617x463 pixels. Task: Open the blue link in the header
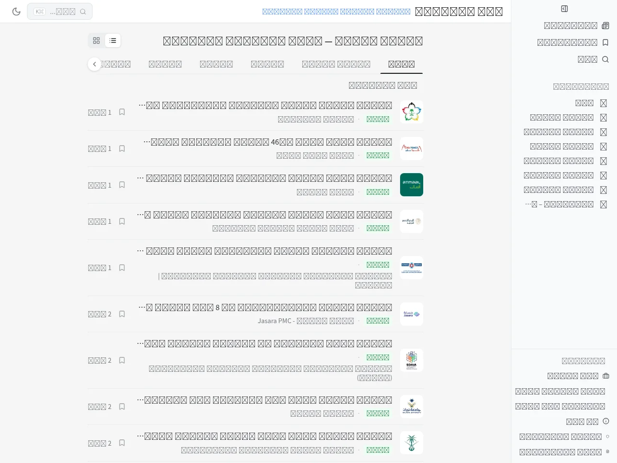[336, 12]
